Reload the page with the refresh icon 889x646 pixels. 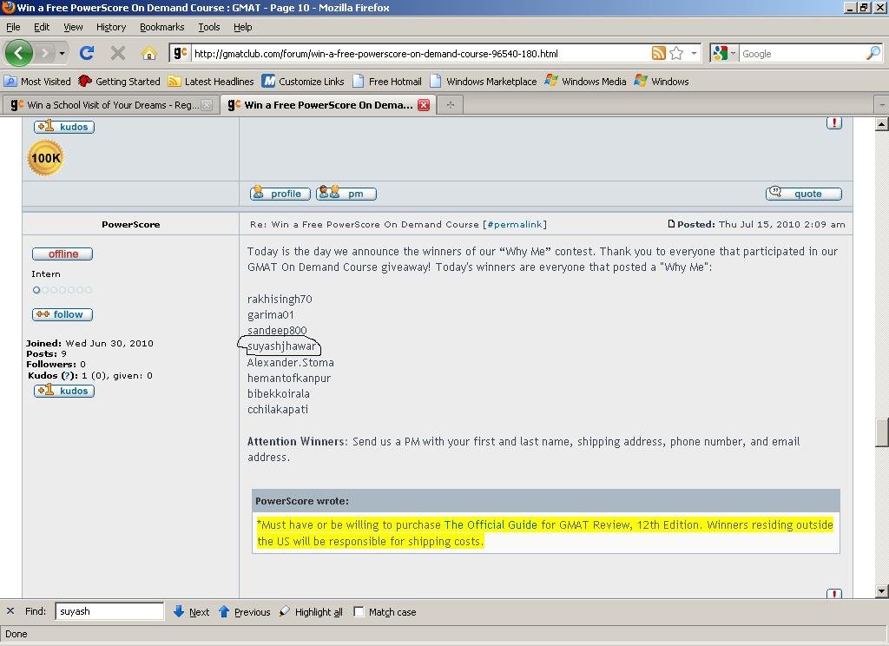point(87,54)
